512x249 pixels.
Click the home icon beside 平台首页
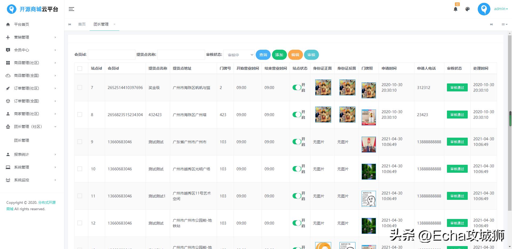pyautogui.click(x=8, y=24)
